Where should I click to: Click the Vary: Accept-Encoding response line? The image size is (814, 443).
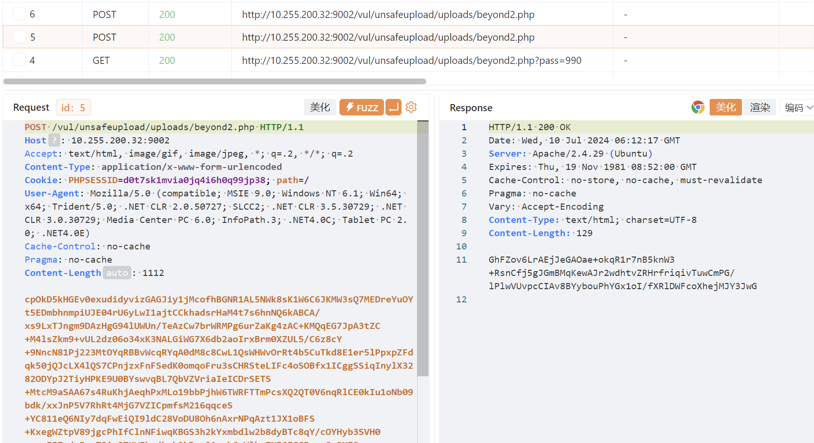pos(546,206)
